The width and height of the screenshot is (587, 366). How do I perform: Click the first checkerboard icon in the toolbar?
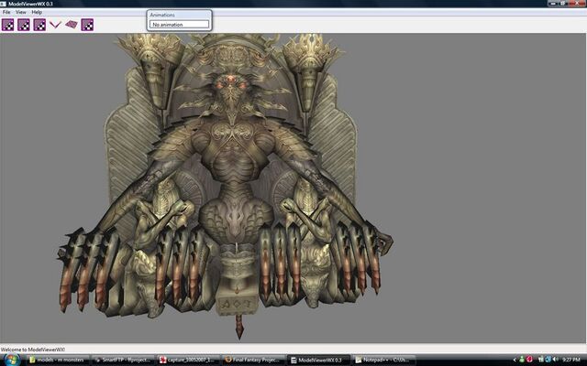click(8, 25)
